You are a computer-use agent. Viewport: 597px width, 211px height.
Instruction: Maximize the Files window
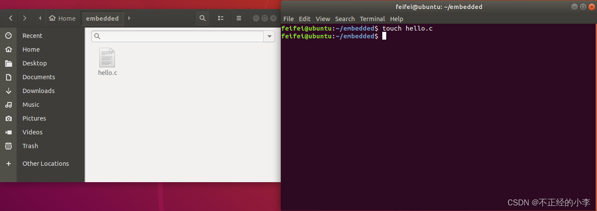click(265, 18)
